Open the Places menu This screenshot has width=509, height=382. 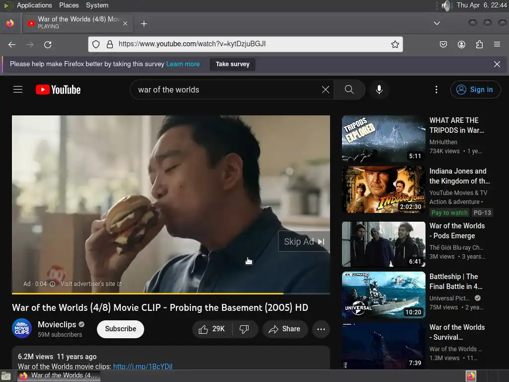(69, 5)
